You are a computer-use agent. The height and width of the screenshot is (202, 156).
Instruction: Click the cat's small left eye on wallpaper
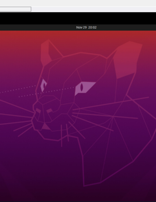[x=43, y=85]
